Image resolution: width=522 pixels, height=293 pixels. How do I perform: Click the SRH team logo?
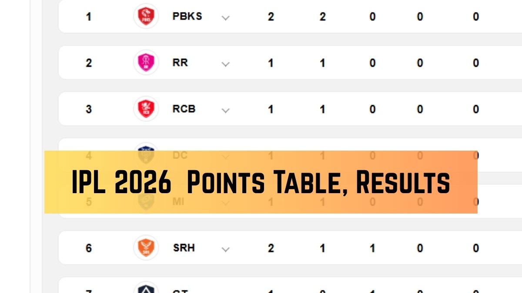tap(146, 247)
